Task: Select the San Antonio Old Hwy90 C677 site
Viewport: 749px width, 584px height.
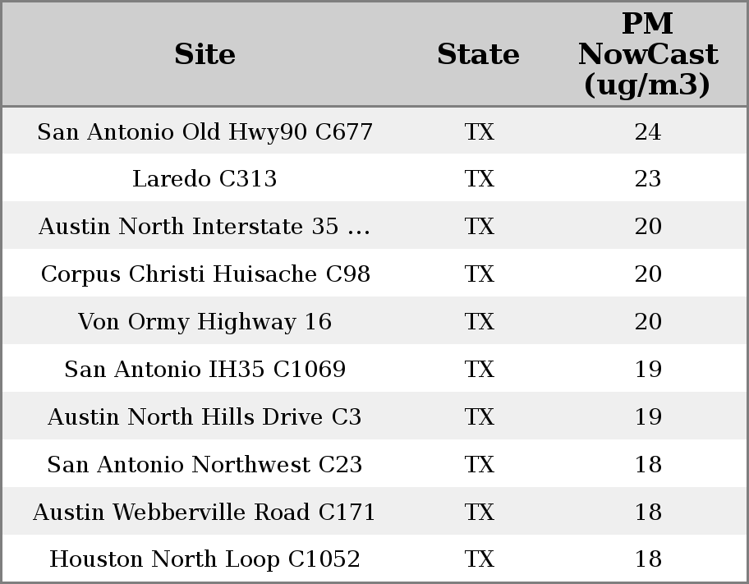Action: (x=204, y=132)
